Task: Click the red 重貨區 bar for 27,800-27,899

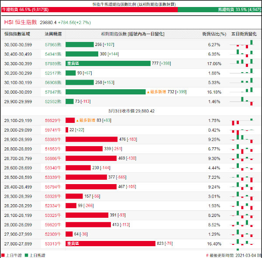Action: [110, 244]
